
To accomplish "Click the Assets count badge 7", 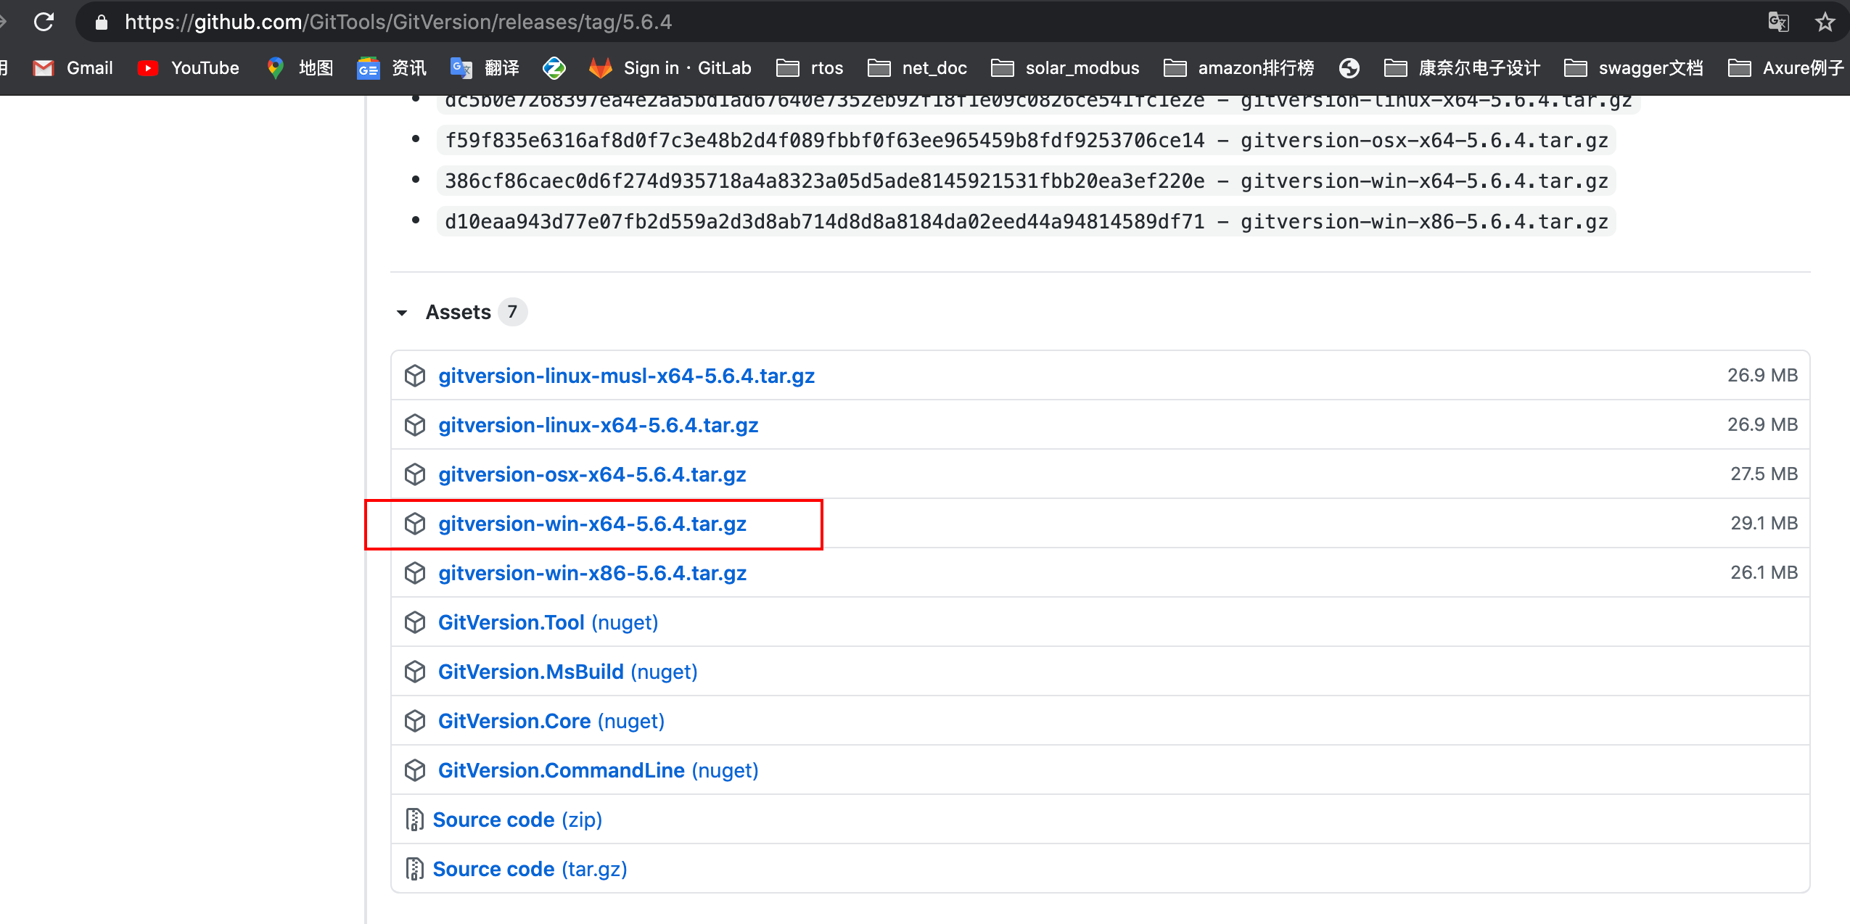I will [512, 312].
